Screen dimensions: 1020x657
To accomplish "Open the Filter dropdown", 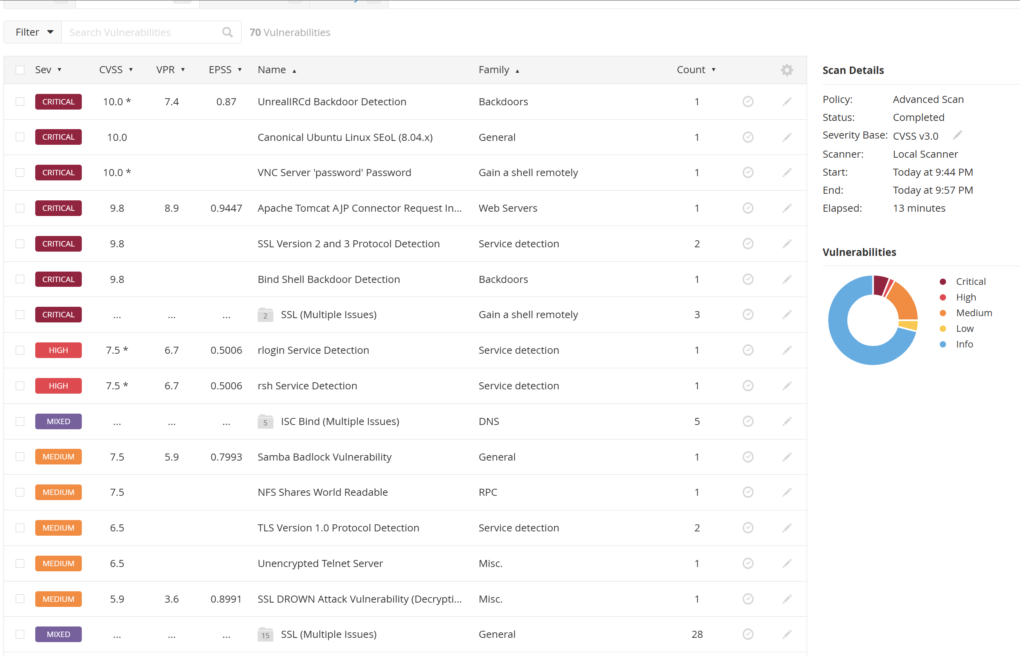I will click(33, 32).
